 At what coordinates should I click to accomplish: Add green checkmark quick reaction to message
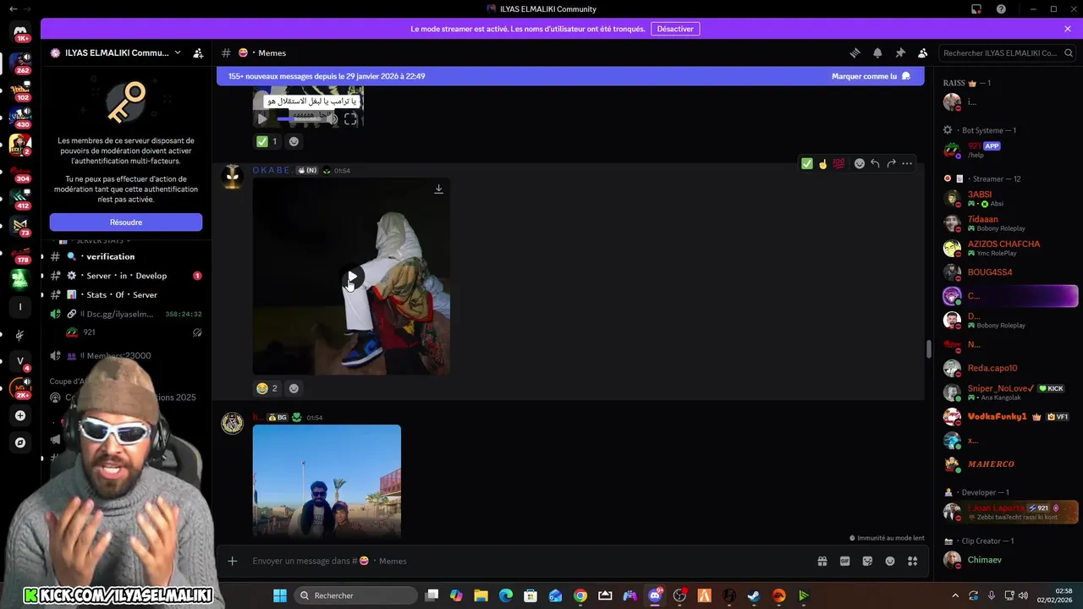point(807,163)
